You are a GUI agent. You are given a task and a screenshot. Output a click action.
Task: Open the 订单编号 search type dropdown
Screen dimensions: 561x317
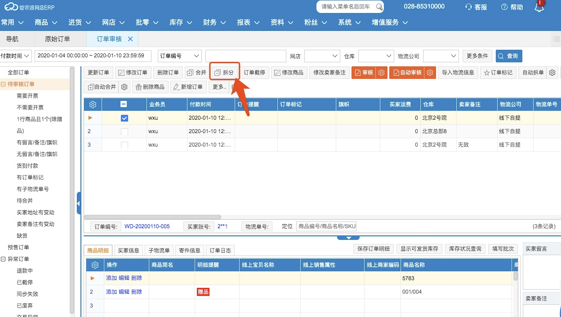tap(180, 56)
